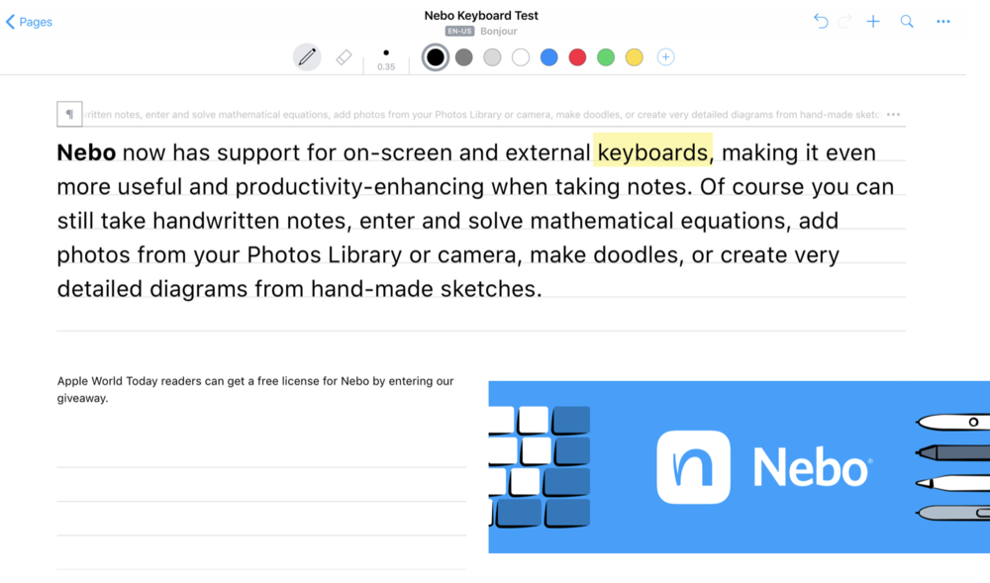This screenshot has height=583, width=990.
Task: Choose the red ink color
Action: [x=577, y=57]
